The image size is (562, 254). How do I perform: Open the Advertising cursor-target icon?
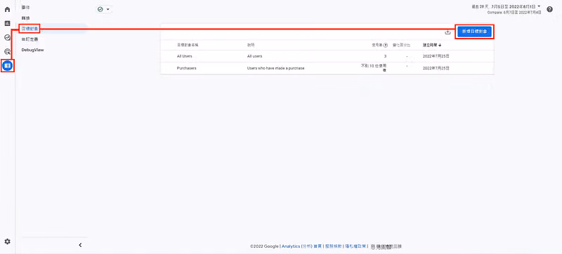[x=7, y=51]
